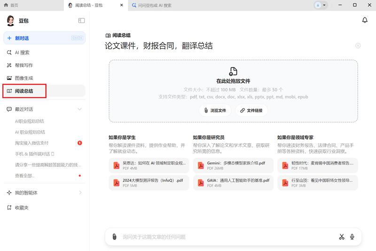Image resolution: width=376 pixels, height=251 pixels.
Task: Click PDF icon of GAIA file card
Action: [x=201, y=183]
